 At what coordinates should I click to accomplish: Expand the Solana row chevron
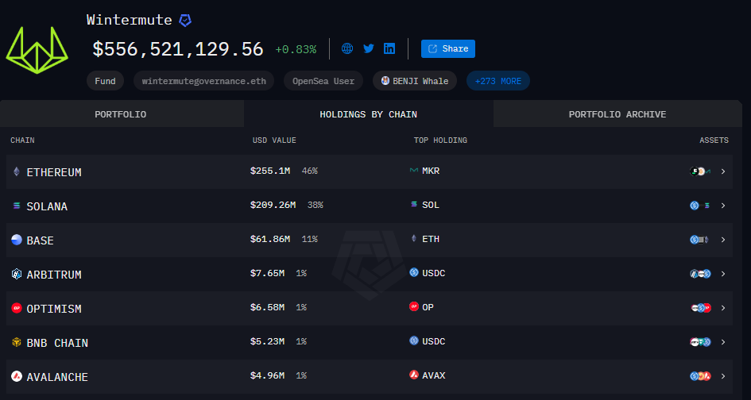[723, 206]
